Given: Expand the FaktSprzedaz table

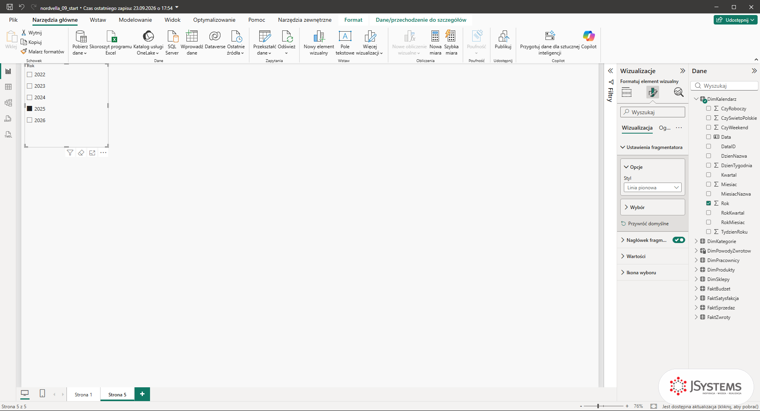Looking at the screenshot, I should coord(696,307).
